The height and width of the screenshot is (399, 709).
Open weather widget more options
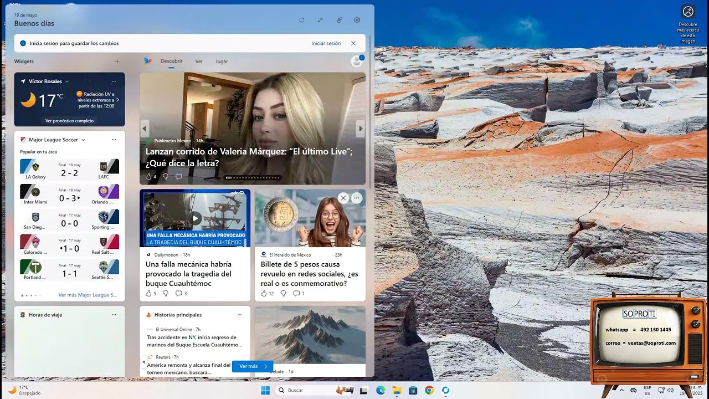click(114, 81)
